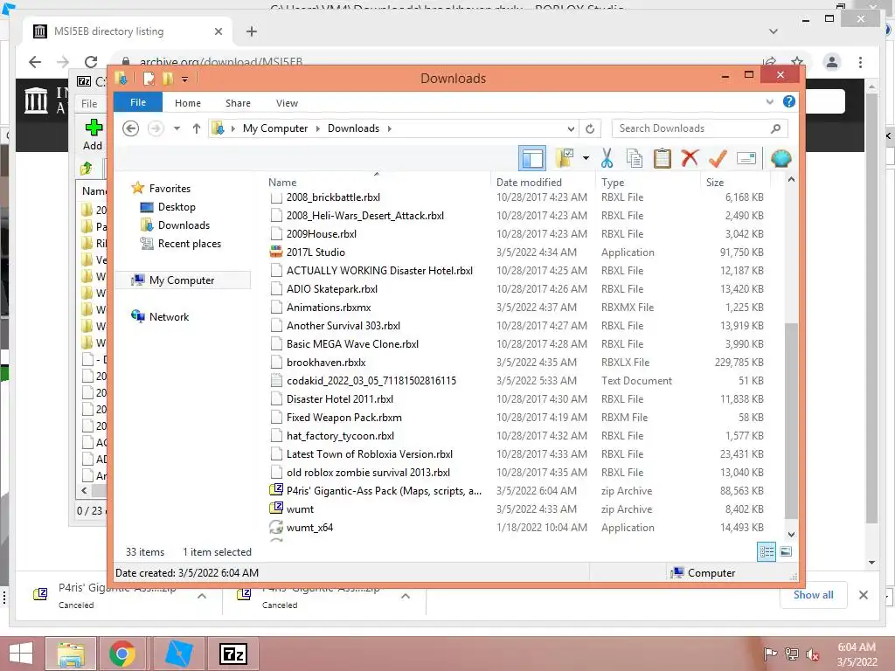Click the muted volume tray icon
Image resolution: width=895 pixels, height=671 pixels.
tap(812, 654)
